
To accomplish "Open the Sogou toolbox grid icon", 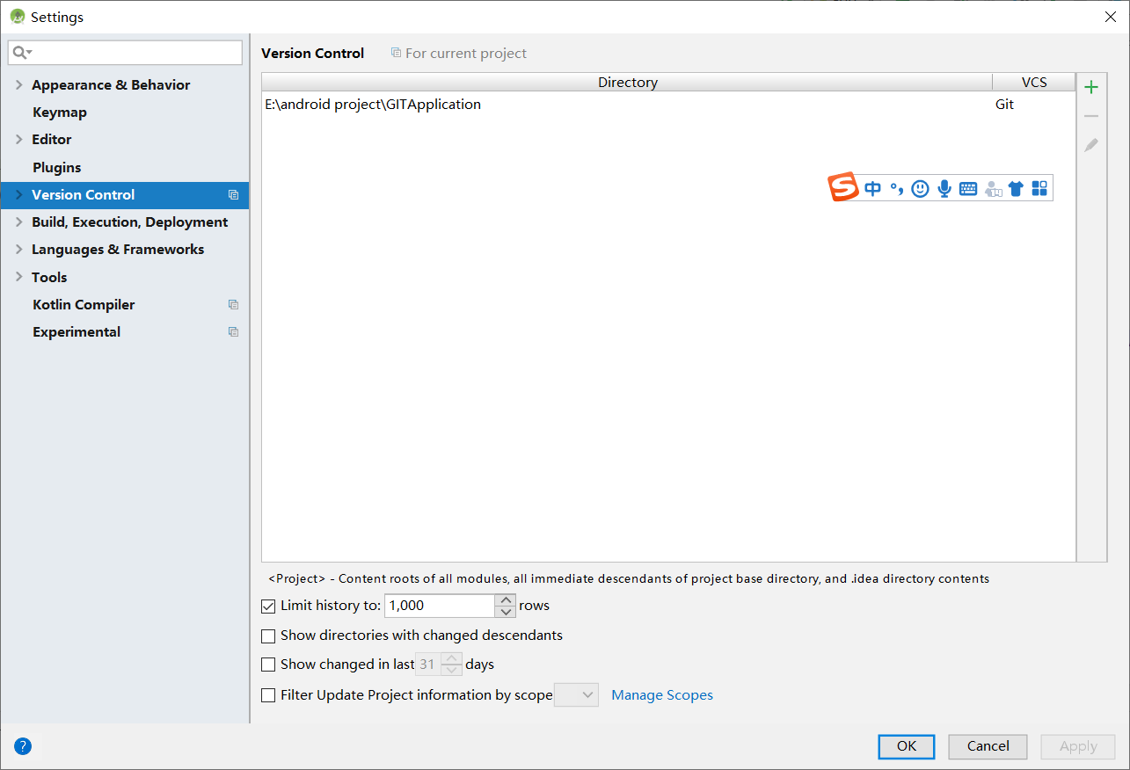I will (1039, 187).
